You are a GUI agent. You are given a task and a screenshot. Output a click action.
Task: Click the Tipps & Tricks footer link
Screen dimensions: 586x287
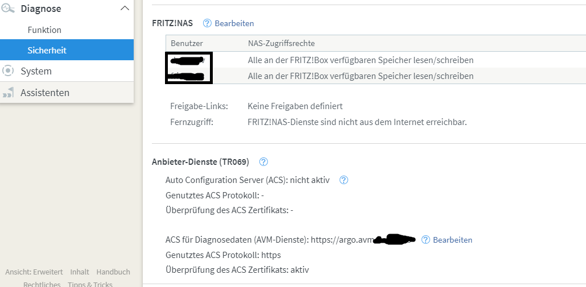click(90, 284)
